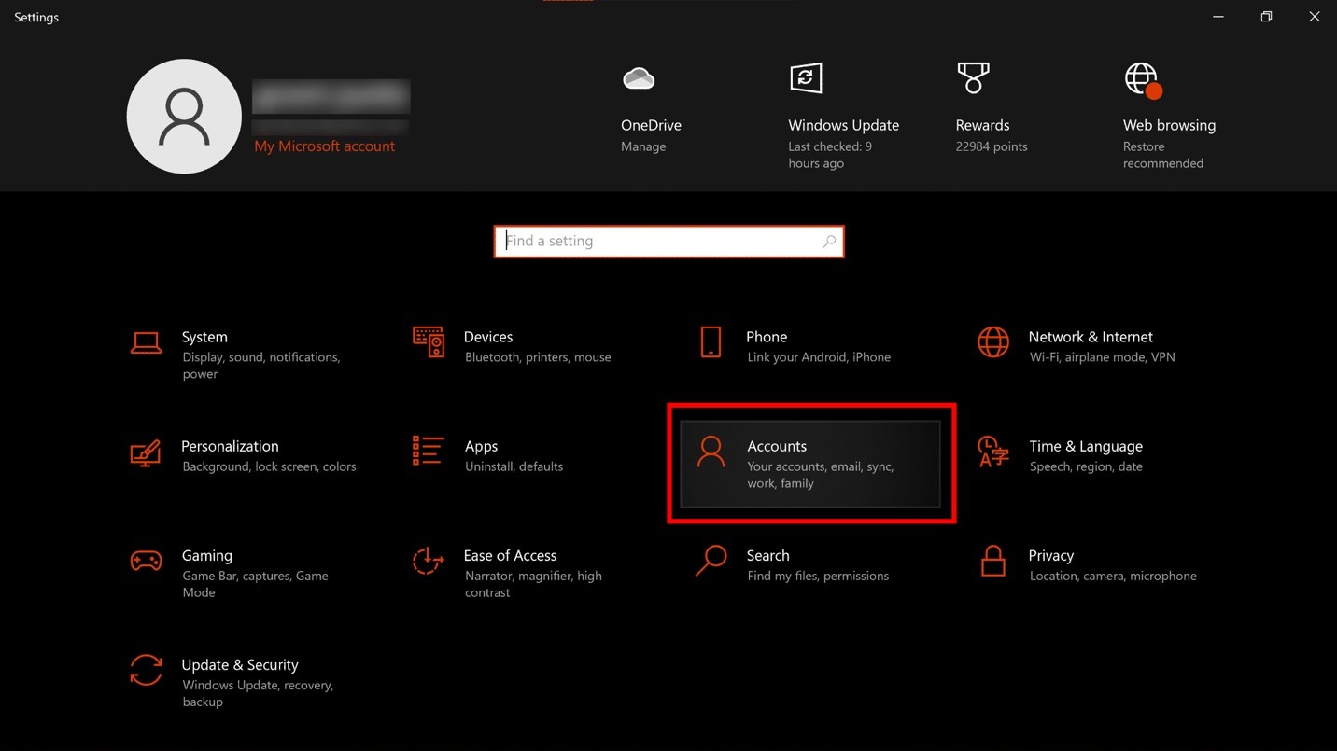Click the Search category title text
This screenshot has width=1337, height=751.
tap(767, 555)
